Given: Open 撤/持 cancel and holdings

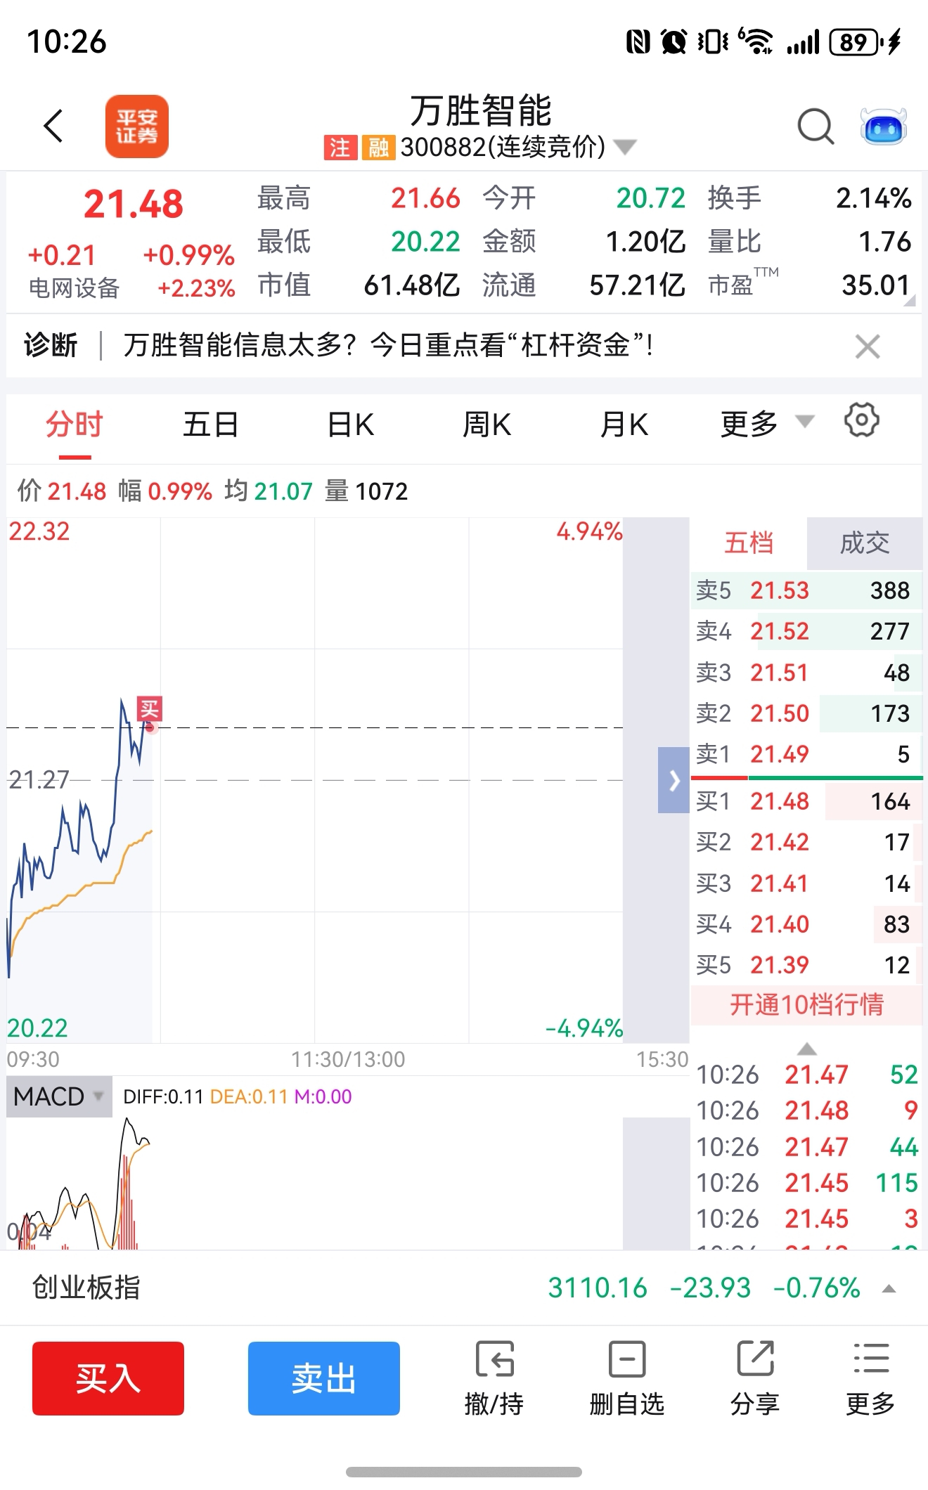Looking at the screenshot, I should [494, 1379].
